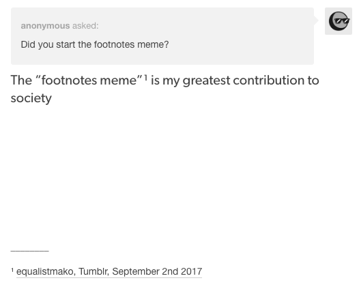Click the short horizontal footnote divider line
Image resolution: width=359 pixels, height=289 pixels.
(30, 251)
